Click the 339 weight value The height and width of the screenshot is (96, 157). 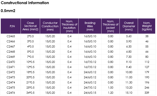pyautogui.click(x=147, y=93)
